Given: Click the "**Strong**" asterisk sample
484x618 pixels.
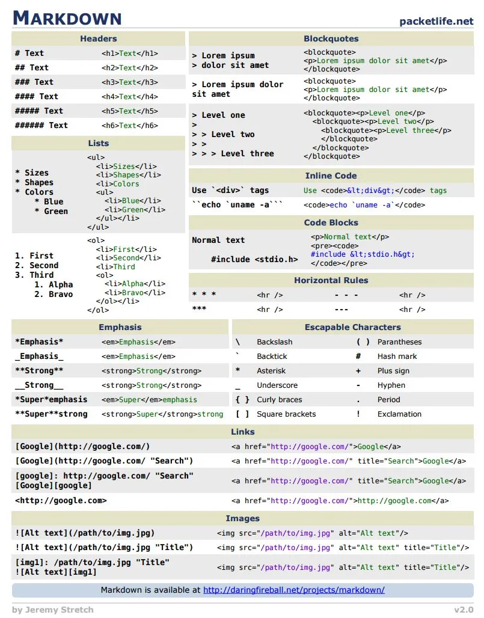Looking at the screenshot, I should point(39,370).
